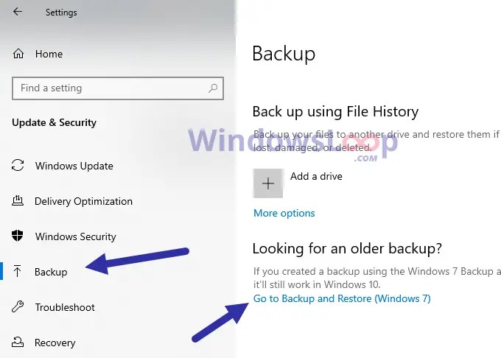The image size is (501, 358).
Task: Open the More options link
Action: tap(284, 213)
